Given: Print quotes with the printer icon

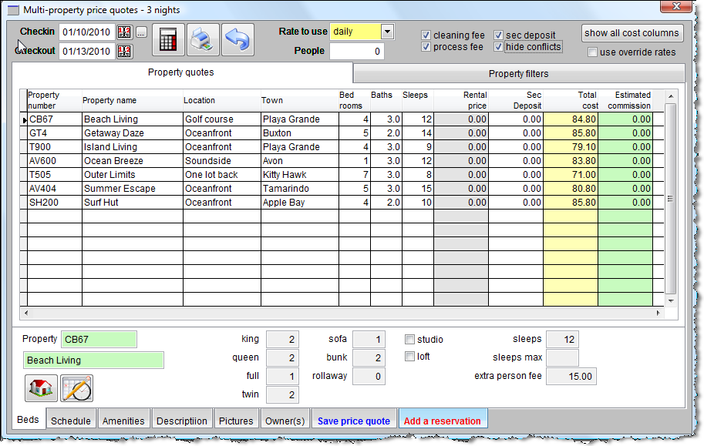Looking at the screenshot, I should (x=203, y=40).
